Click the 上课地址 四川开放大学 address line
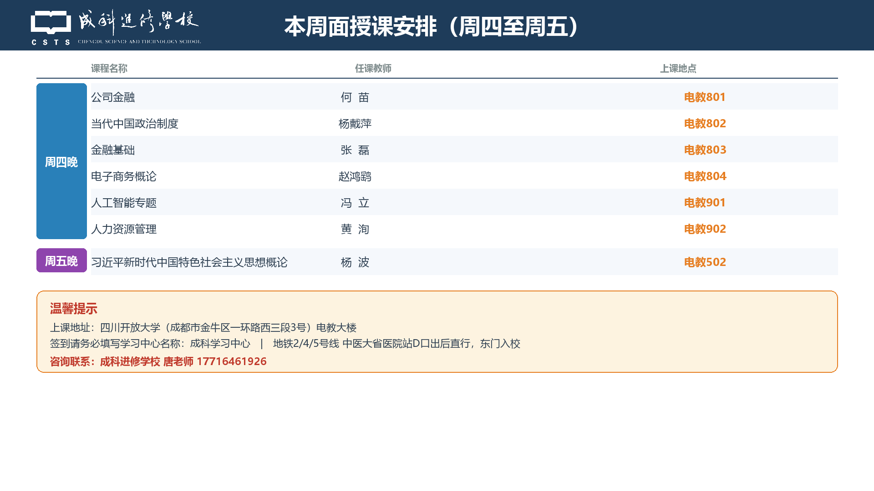The image size is (874, 491). click(x=203, y=328)
